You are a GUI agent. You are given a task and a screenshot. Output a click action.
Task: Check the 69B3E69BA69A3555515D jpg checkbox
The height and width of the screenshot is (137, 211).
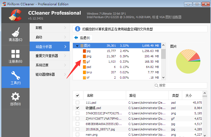(x=78, y=124)
